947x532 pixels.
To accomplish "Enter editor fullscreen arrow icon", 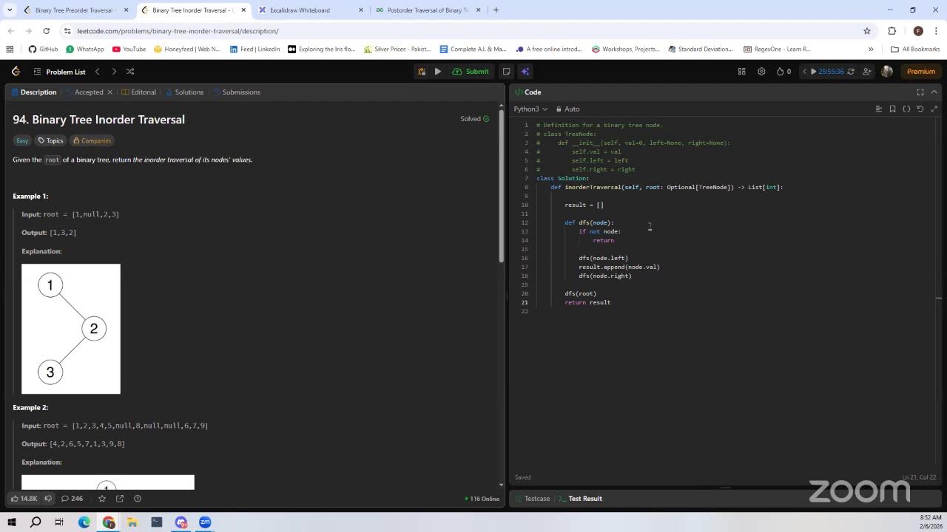I will tap(934, 109).
